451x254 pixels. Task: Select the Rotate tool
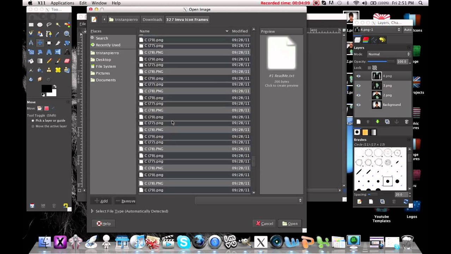67,43
